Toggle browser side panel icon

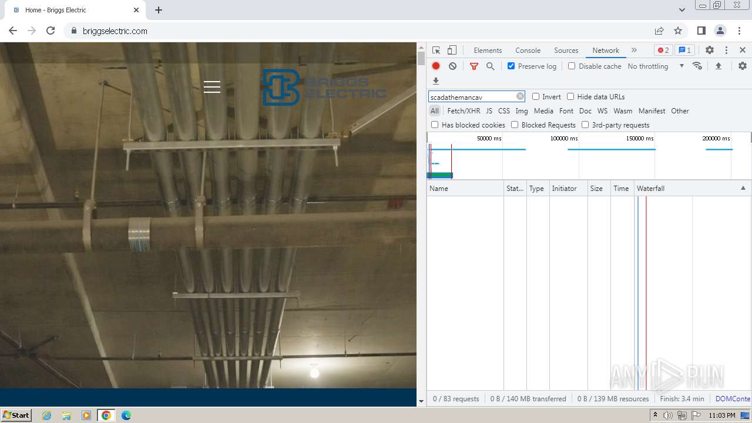(x=701, y=31)
